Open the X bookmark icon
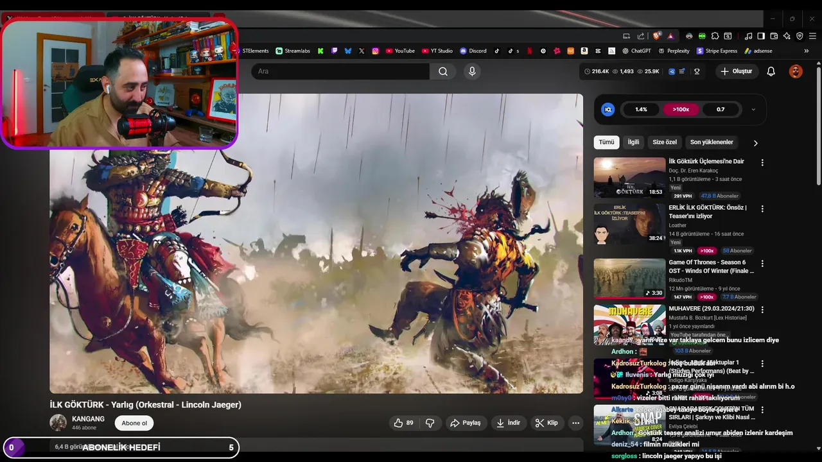822x462 pixels. pos(362,51)
